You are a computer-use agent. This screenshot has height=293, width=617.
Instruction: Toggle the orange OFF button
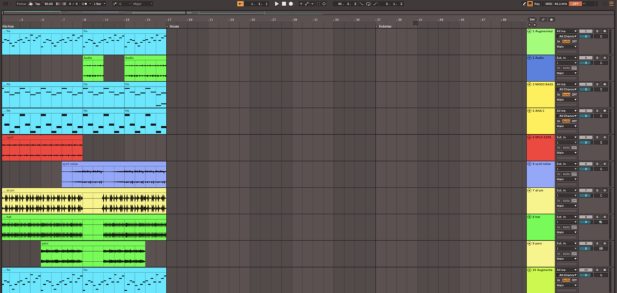575,4
